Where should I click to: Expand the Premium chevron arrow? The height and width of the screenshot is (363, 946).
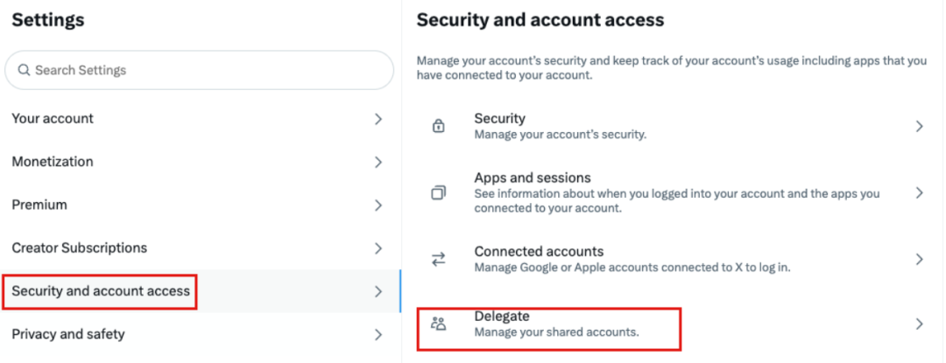[x=378, y=206]
